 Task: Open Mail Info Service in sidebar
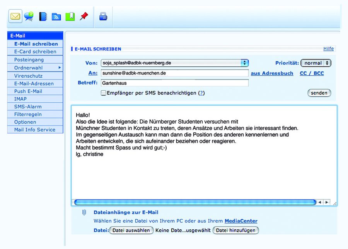[35, 130]
